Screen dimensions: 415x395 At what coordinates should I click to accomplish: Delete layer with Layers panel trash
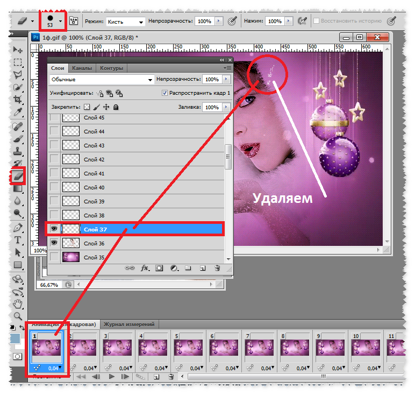(x=217, y=268)
